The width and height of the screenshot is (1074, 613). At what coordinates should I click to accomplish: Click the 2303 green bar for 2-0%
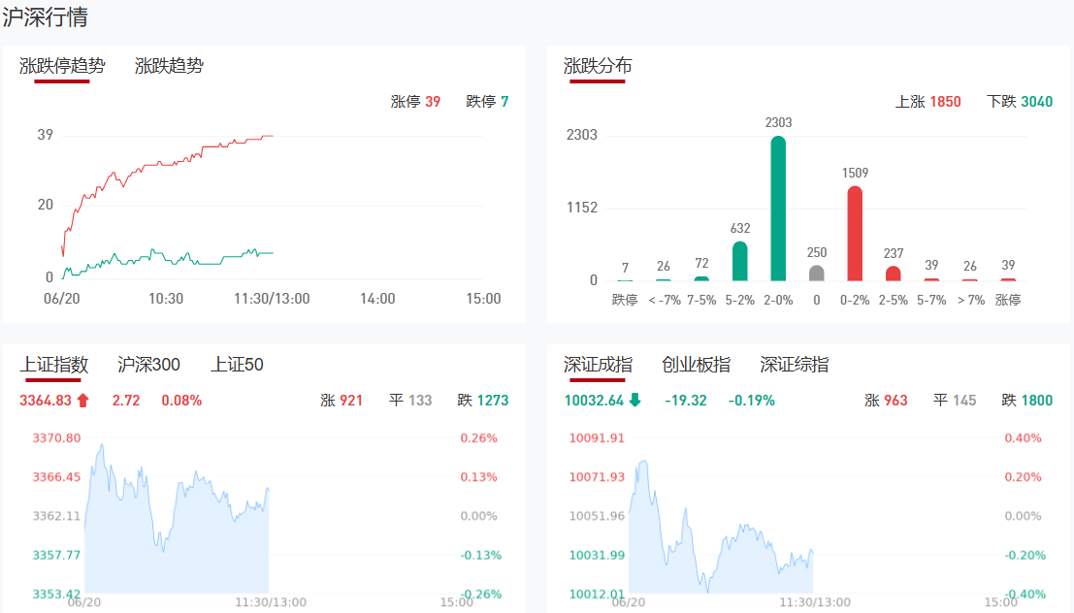[778, 209]
